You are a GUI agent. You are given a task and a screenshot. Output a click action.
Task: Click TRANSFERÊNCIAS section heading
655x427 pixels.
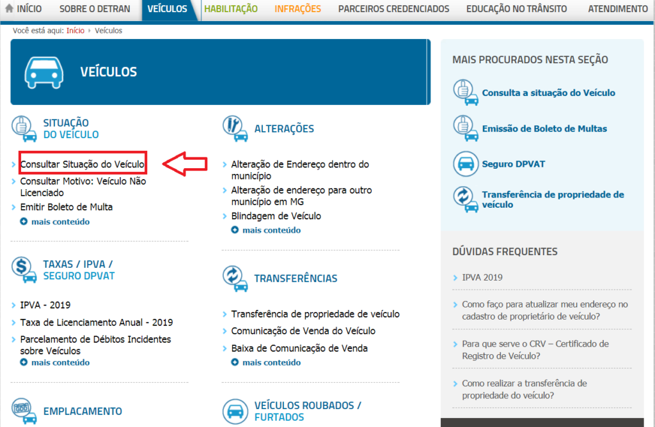click(296, 279)
